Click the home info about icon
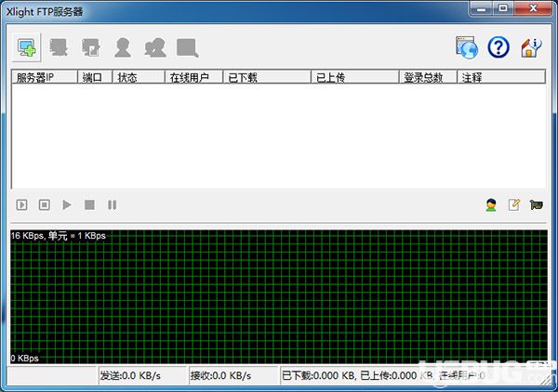The width and height of the screenshot is (558, 392). [x=531, y=47]
